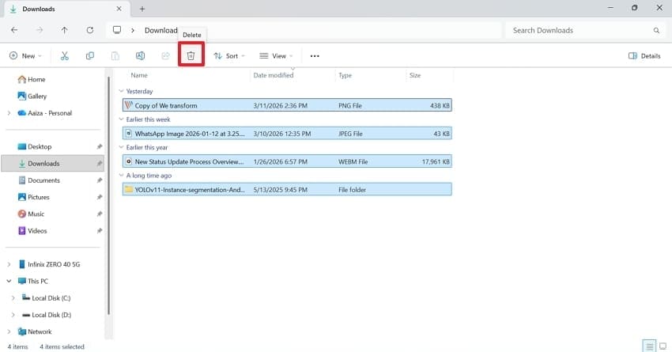
Task: Close the Downloads tab
Action: click(x=119, y=9)
